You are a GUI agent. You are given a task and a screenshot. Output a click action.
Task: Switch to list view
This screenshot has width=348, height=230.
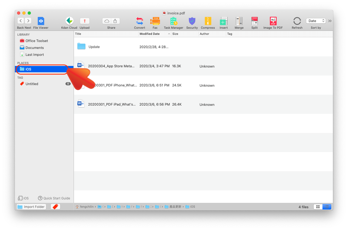point(327,207)
